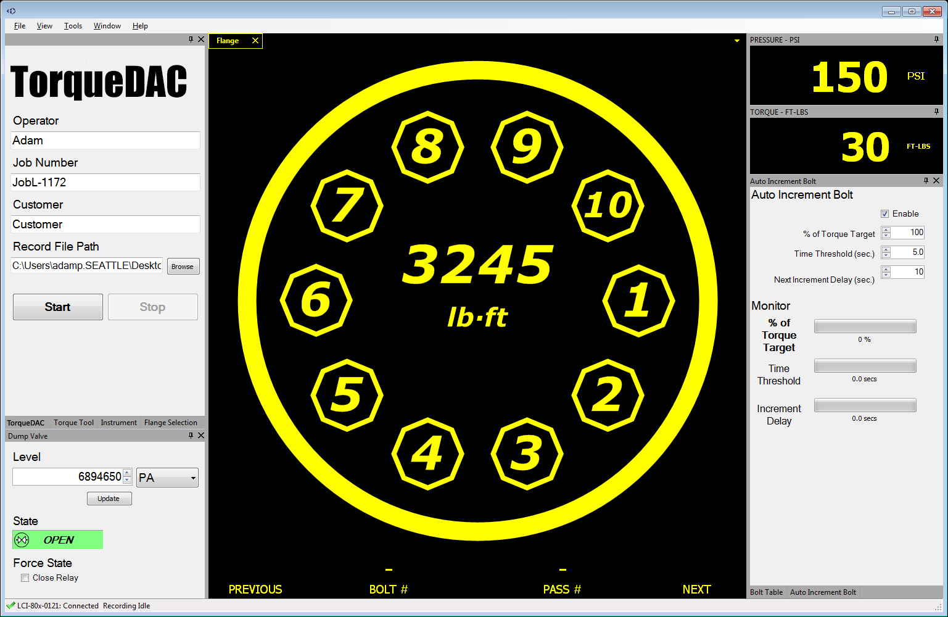Click the % of Torque Target progress bar
948x617 pixels.
tap(865, 326)
